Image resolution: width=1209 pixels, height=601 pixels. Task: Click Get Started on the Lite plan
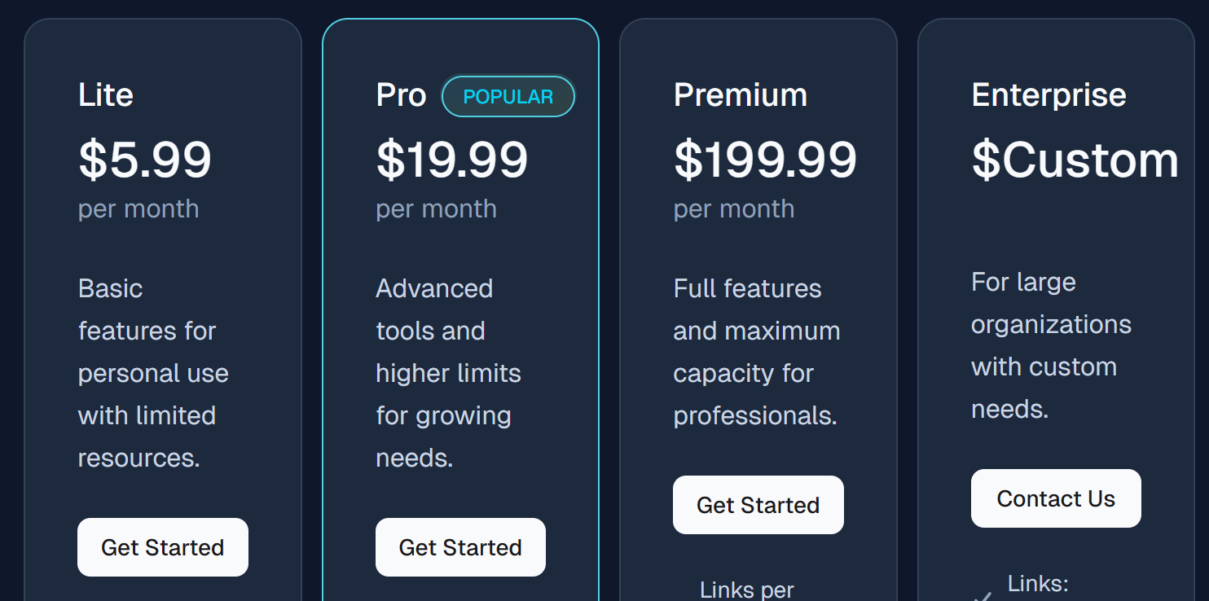point(163,547)
